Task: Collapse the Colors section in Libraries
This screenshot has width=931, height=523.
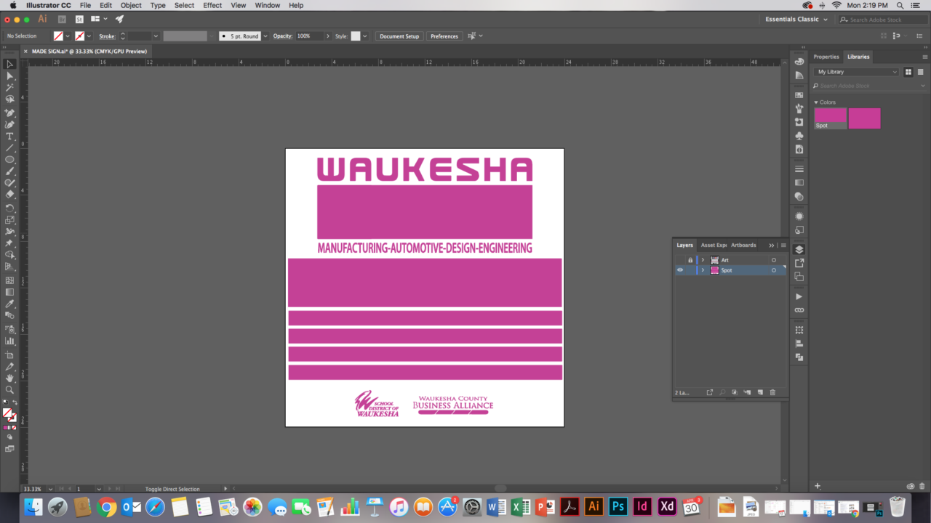Action: (816, 102)
